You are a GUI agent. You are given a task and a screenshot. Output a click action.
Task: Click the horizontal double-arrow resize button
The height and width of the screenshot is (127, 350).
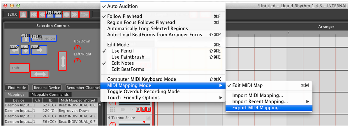coord(40,74)
